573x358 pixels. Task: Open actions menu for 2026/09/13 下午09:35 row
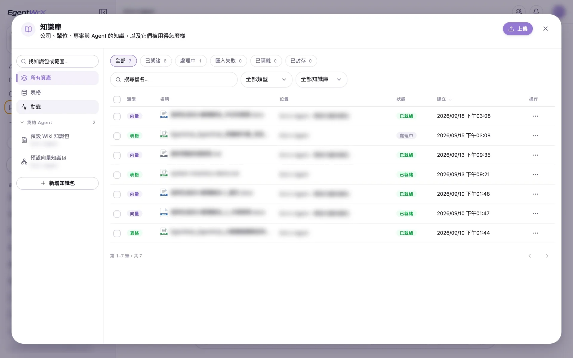[x=535, y=155]
